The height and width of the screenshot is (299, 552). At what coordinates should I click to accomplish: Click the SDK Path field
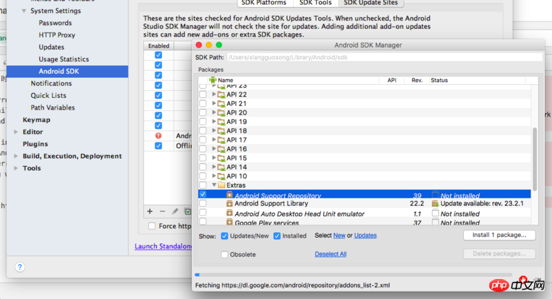coord(385,57)
